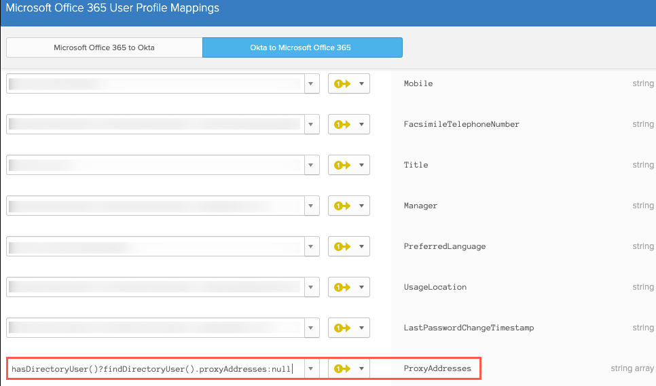
Task: Expand expression dropdown in Title row
Action: [311, 166]
